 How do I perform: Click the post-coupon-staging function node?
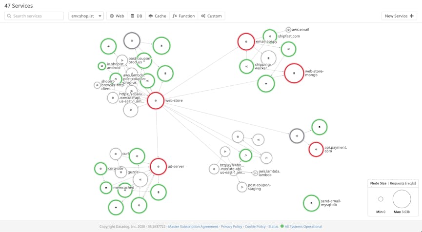pos(242,187)
